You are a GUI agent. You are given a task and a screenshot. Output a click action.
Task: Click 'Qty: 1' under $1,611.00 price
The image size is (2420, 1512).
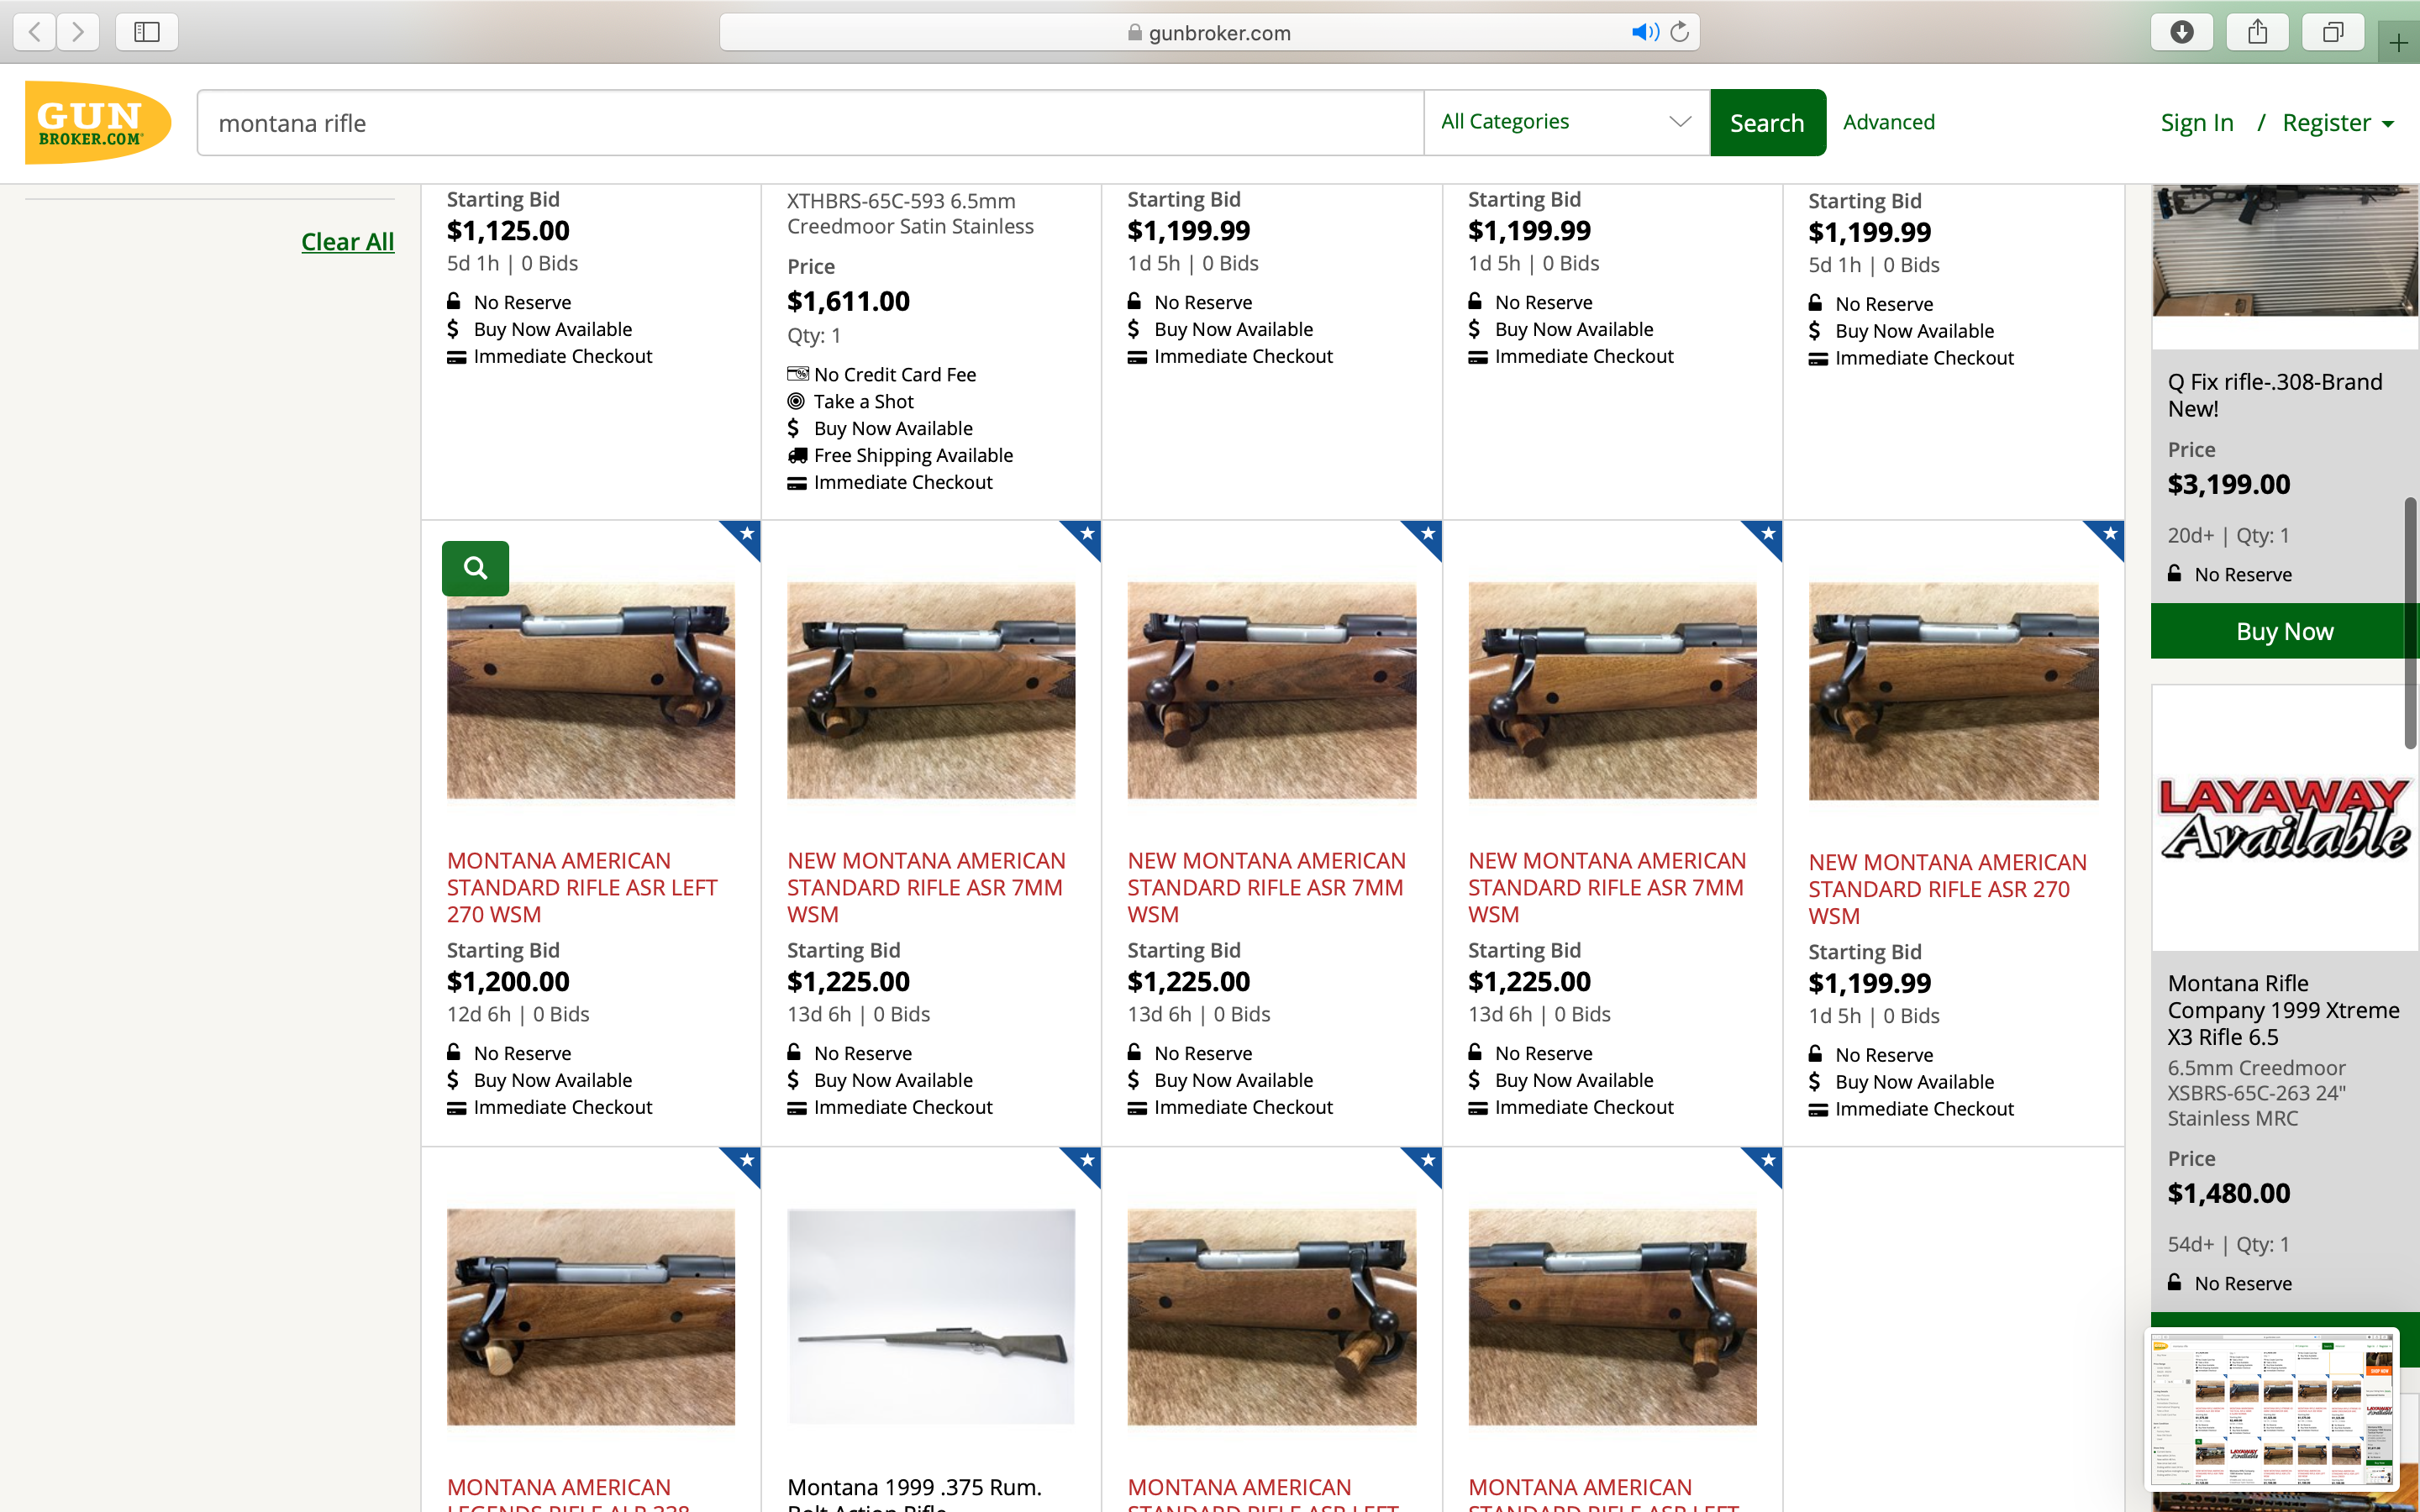tap(814, 336)
